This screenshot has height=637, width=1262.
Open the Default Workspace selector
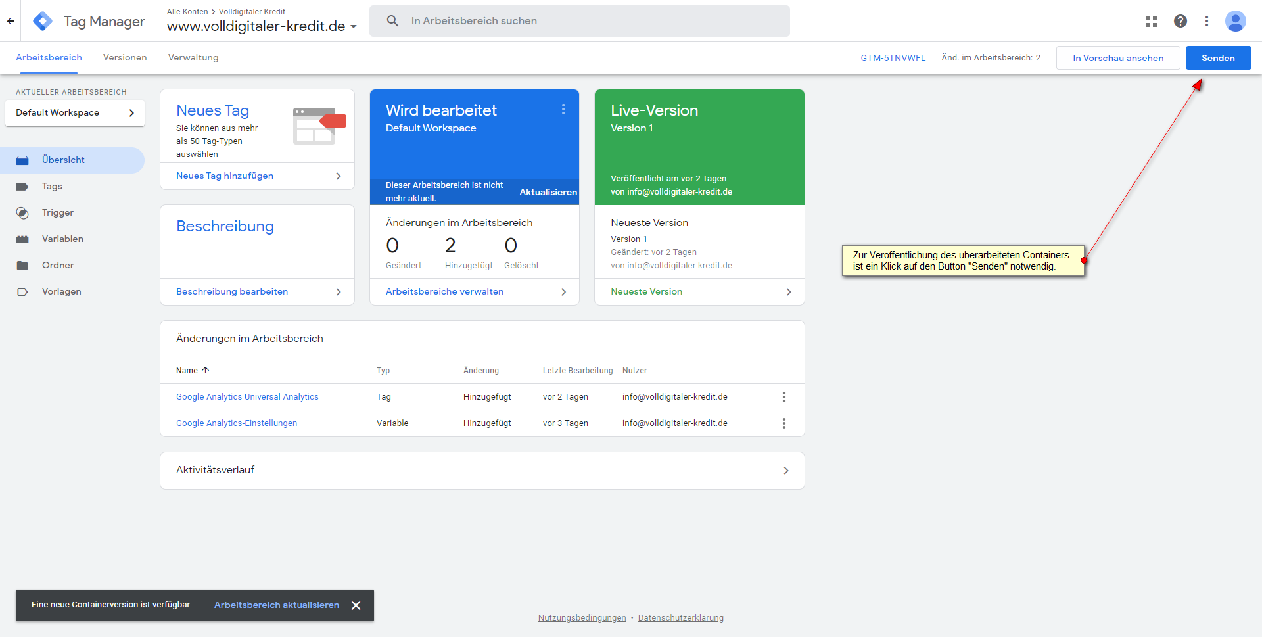click(75, 113)
